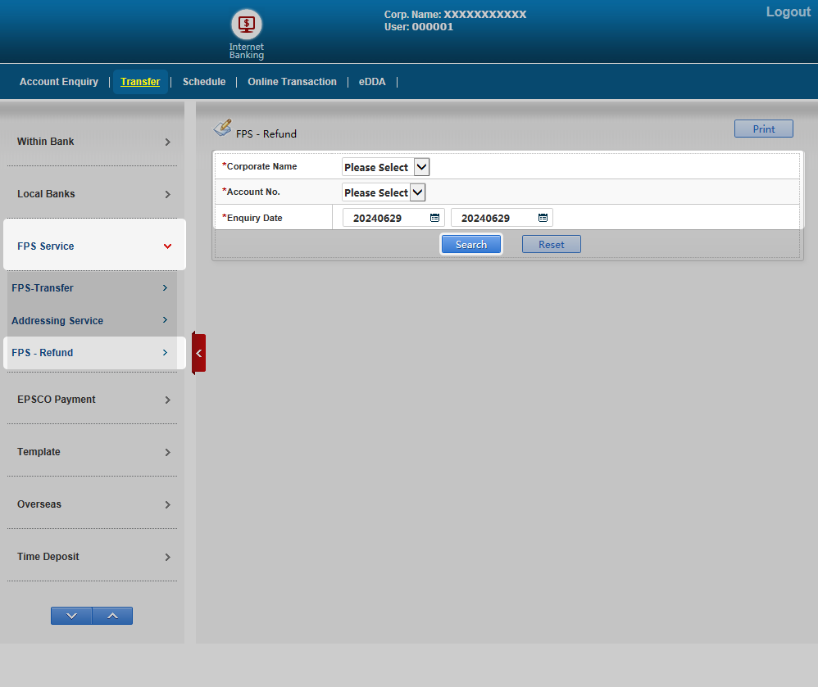
Task: Log out via the Logout link
Action: pos(788,12)
